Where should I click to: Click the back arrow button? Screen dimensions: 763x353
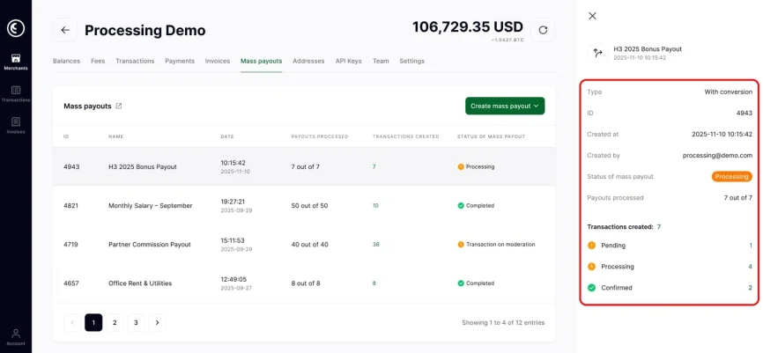pyautogui.click(x=64, y=30)
